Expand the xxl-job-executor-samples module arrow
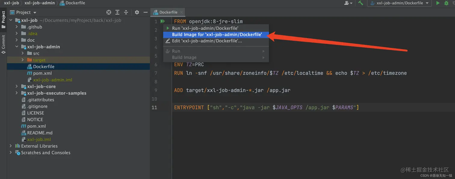This screenshot has width=455, height=179. [17, 93]
